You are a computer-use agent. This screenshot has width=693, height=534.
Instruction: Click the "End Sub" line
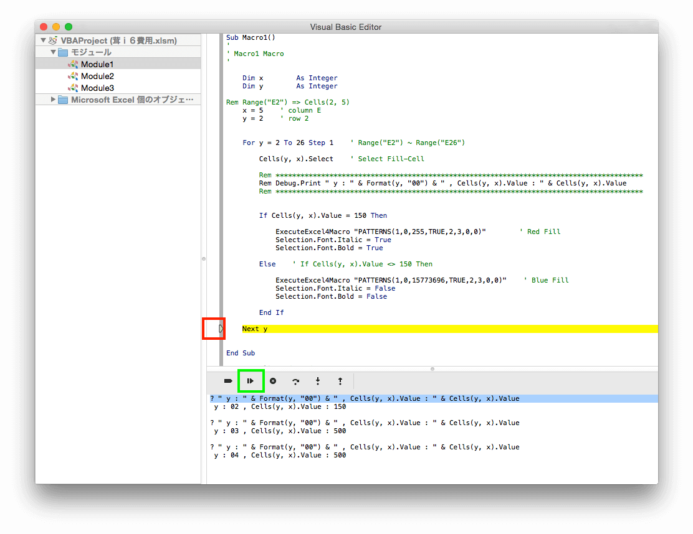tap(241, 353)
